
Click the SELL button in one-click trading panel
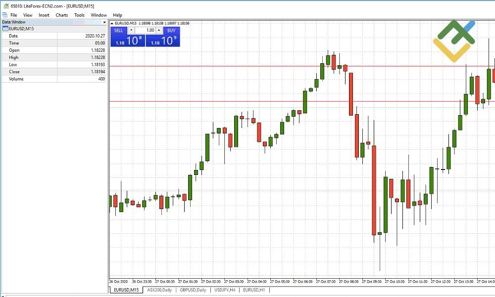click(119, 31)
